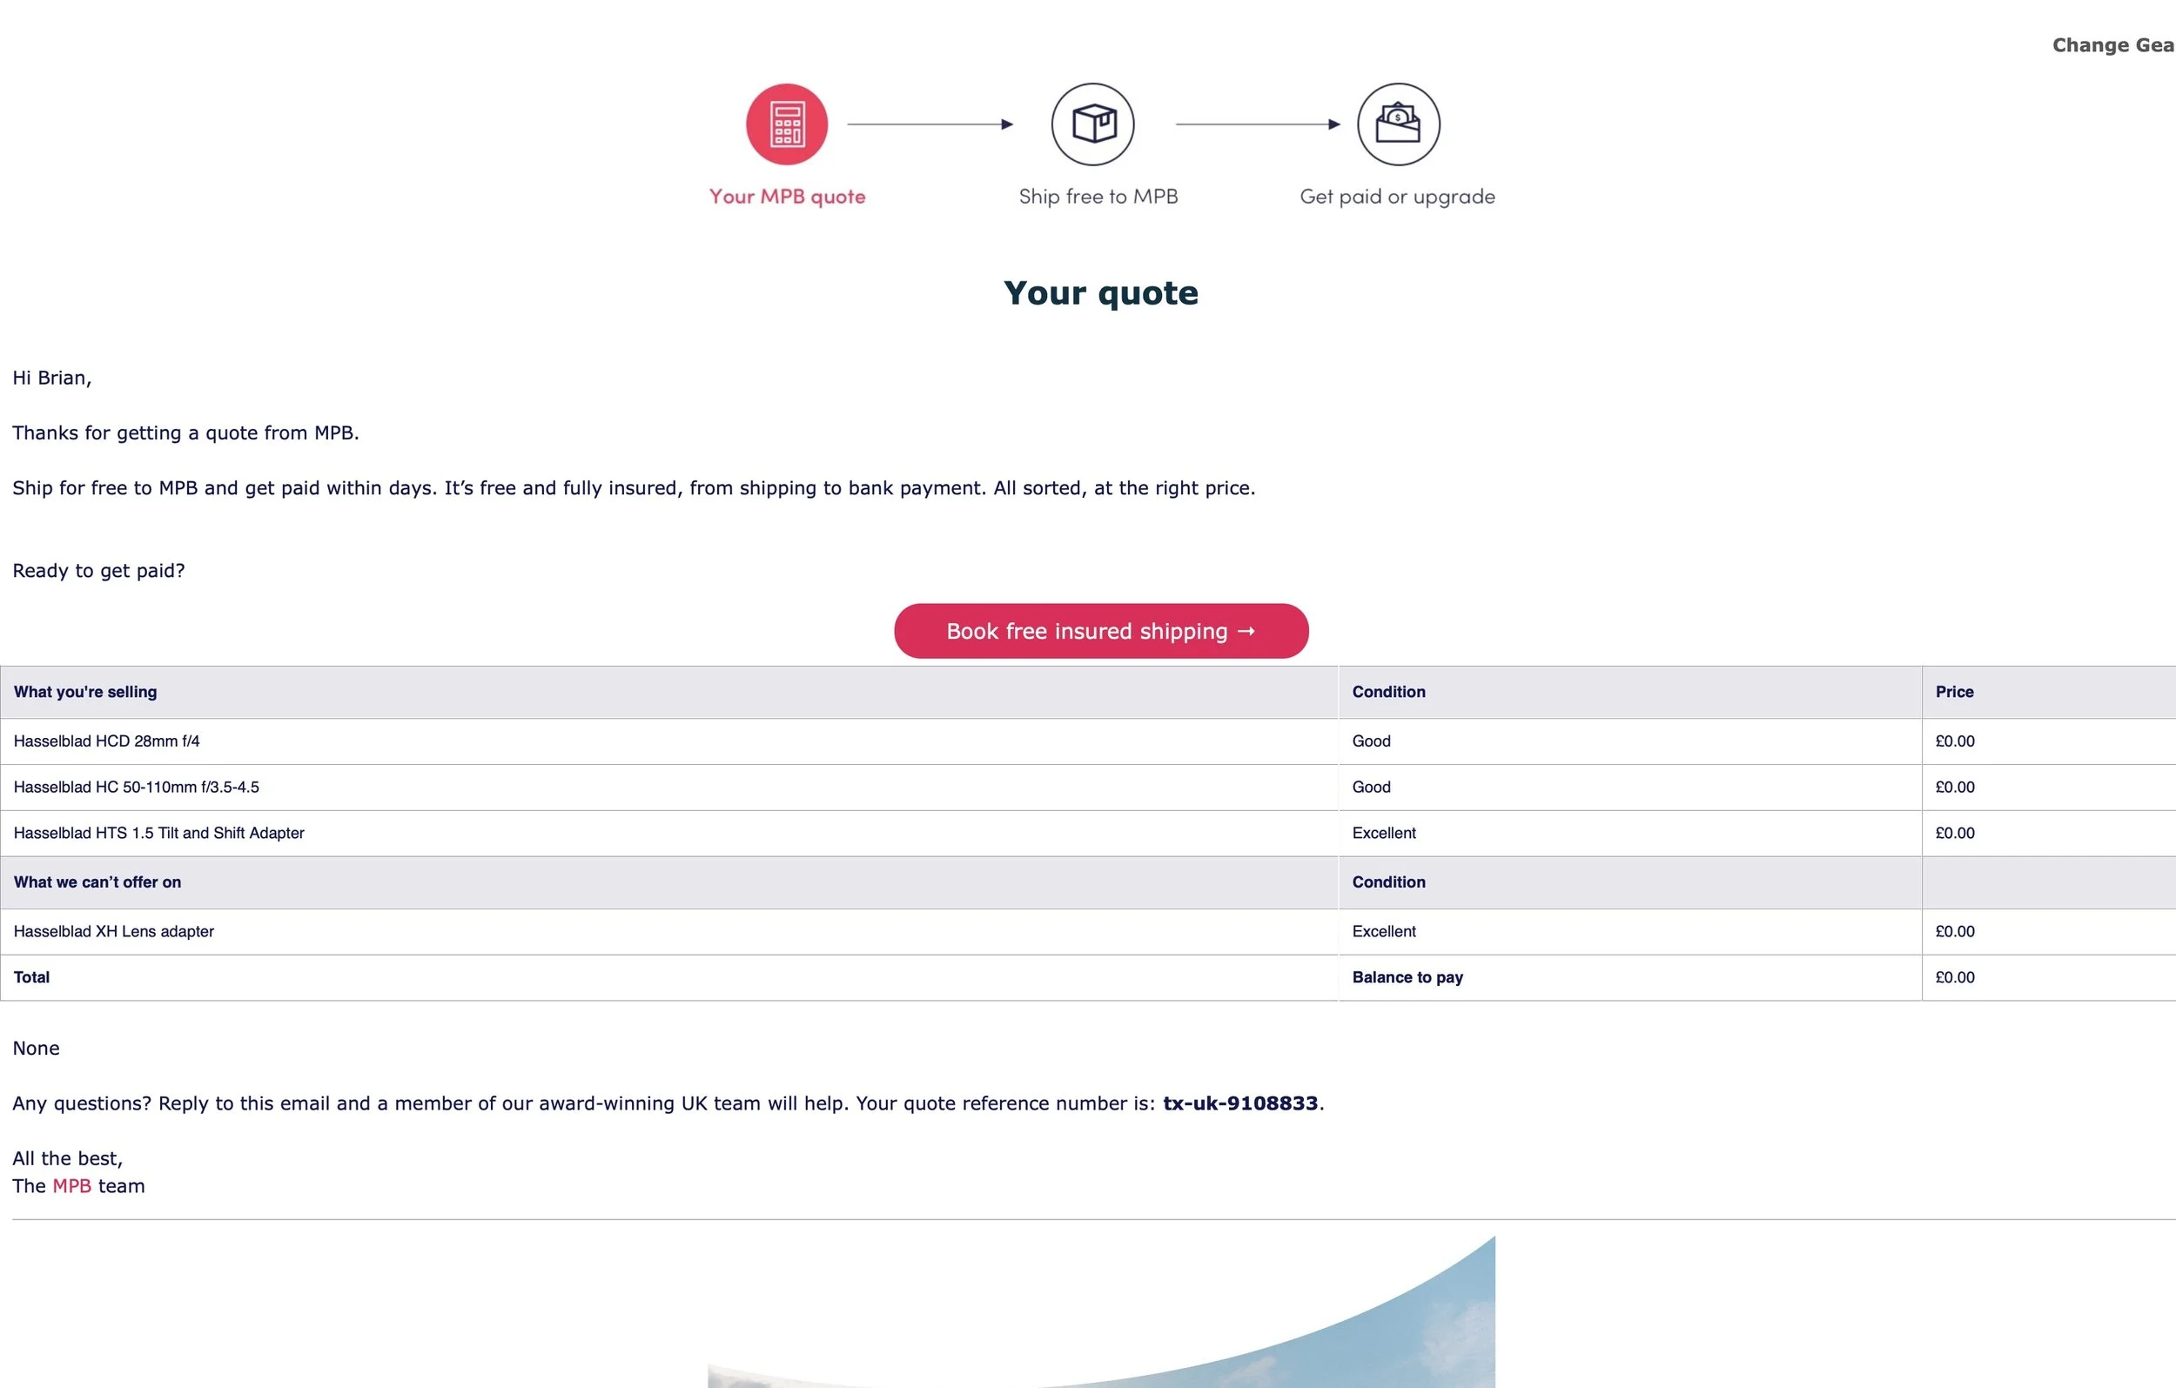
Task: Click the Change Gear header link
Action: pos(2111,45)
